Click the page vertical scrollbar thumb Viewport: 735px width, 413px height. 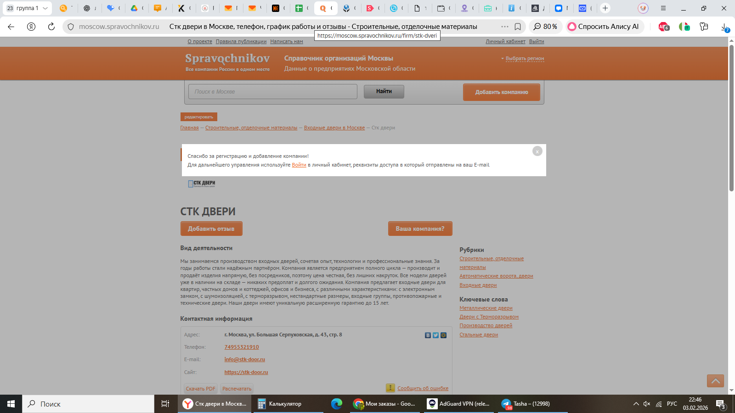coord(731,117)
